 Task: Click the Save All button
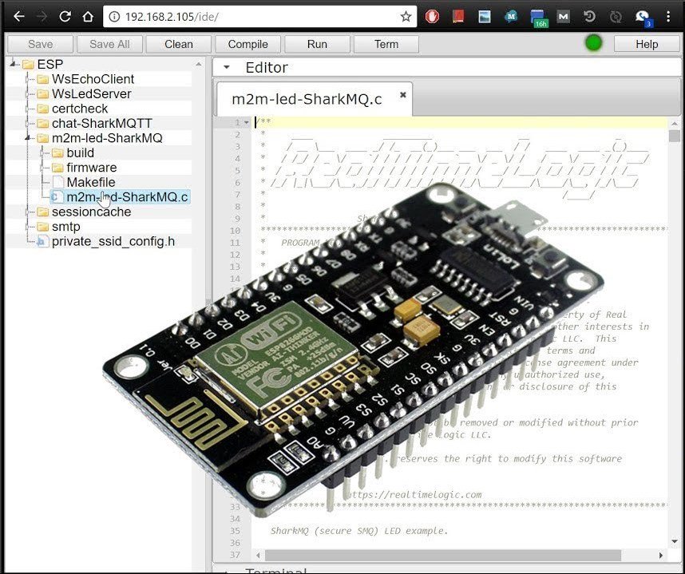[109, 44]
